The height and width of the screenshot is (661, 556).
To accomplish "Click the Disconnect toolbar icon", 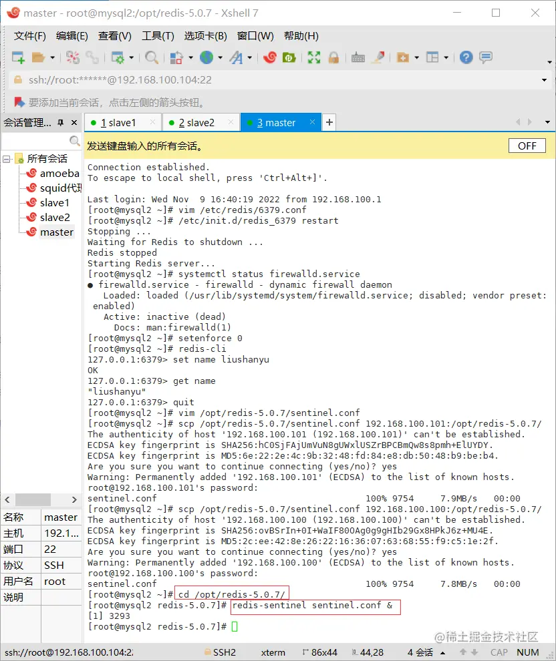I will click(73, 57).
